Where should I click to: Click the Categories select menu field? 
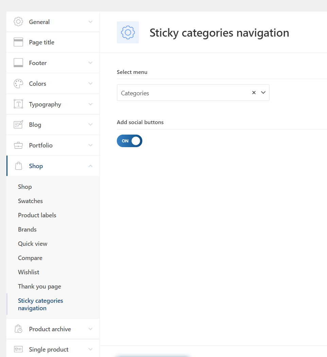coord(183,93)
